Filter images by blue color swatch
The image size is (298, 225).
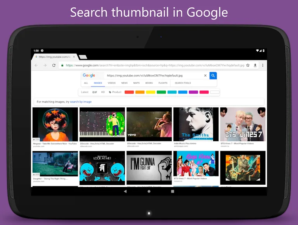(x=183, y=92)
